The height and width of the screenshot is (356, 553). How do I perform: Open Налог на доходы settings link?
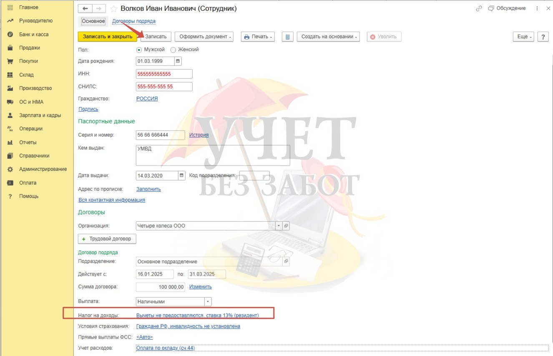coord(198,316)
